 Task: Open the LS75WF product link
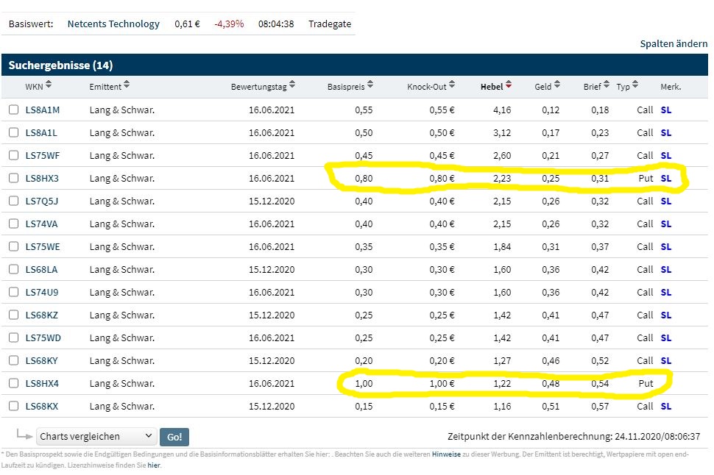43,156
